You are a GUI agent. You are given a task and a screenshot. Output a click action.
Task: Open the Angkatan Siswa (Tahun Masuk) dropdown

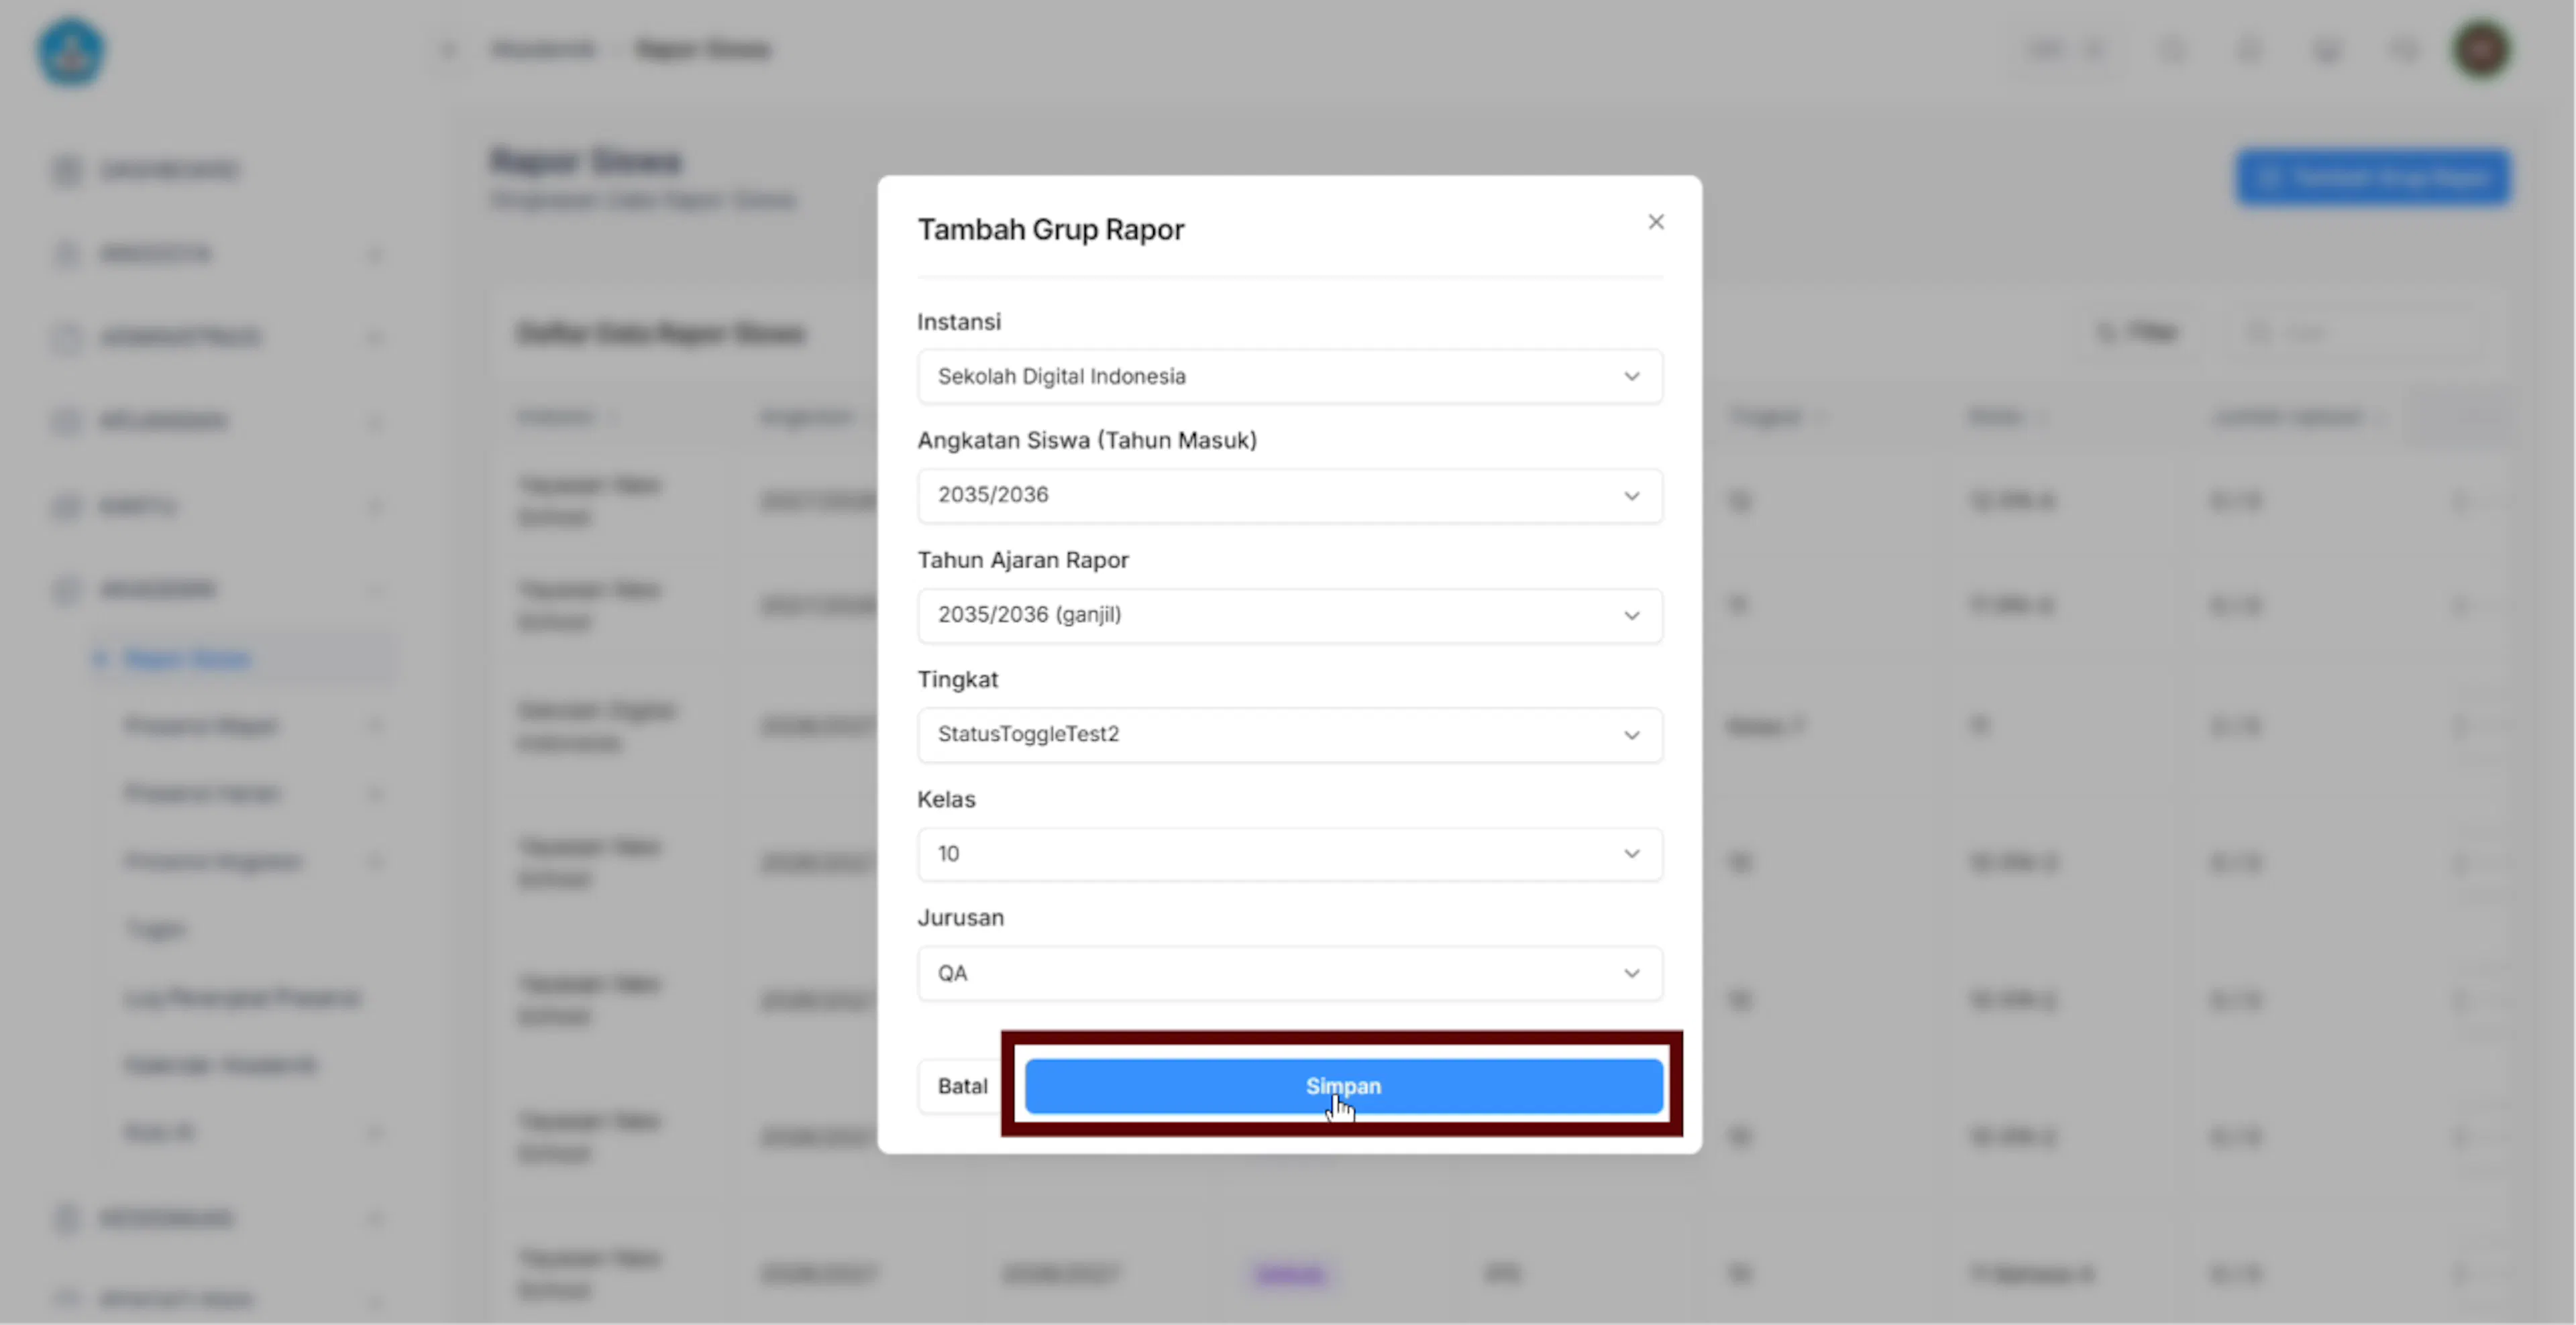[1290, 496]
